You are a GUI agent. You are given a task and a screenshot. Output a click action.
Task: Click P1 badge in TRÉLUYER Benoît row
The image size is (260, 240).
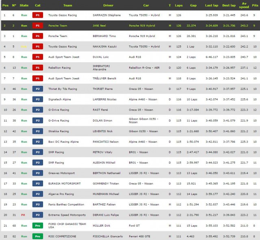click(38, 79)
